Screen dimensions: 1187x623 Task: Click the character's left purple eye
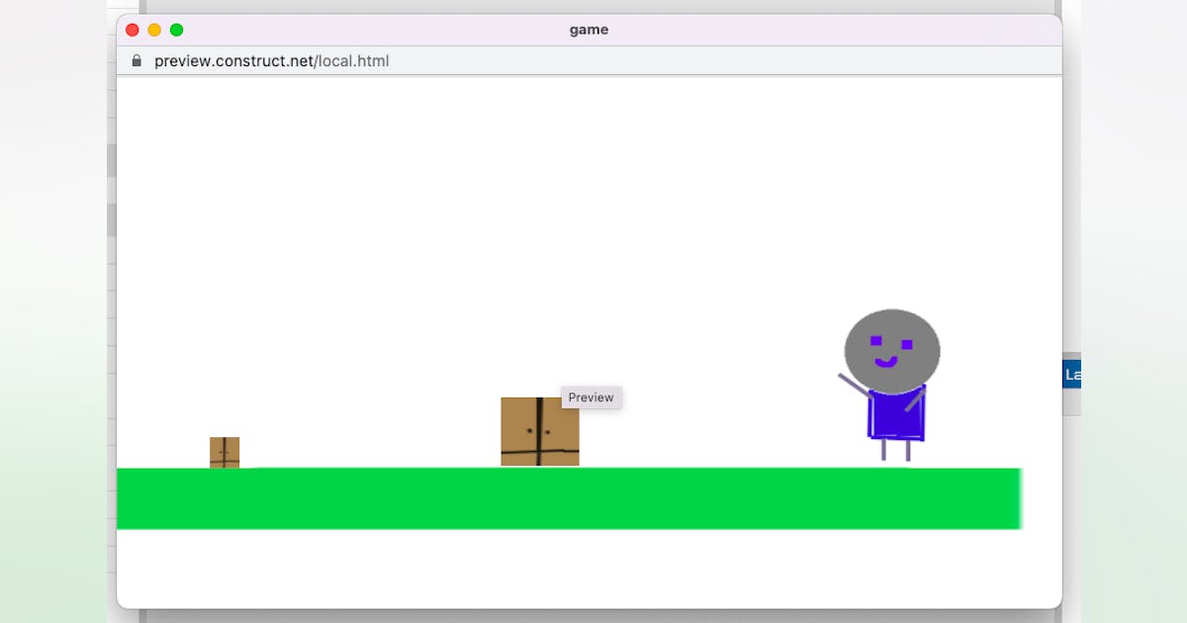click(875, 340)
